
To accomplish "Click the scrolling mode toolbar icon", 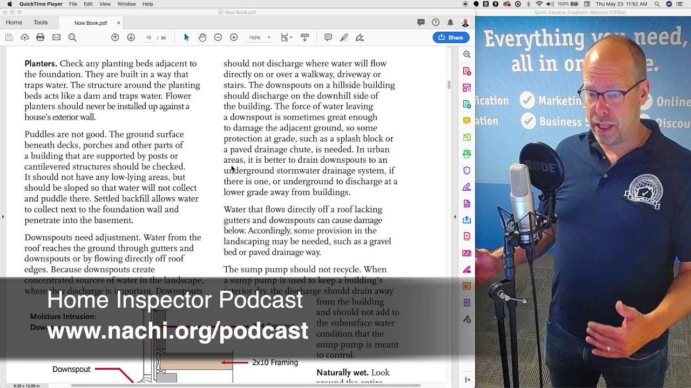I will click(x=304, y=37).
